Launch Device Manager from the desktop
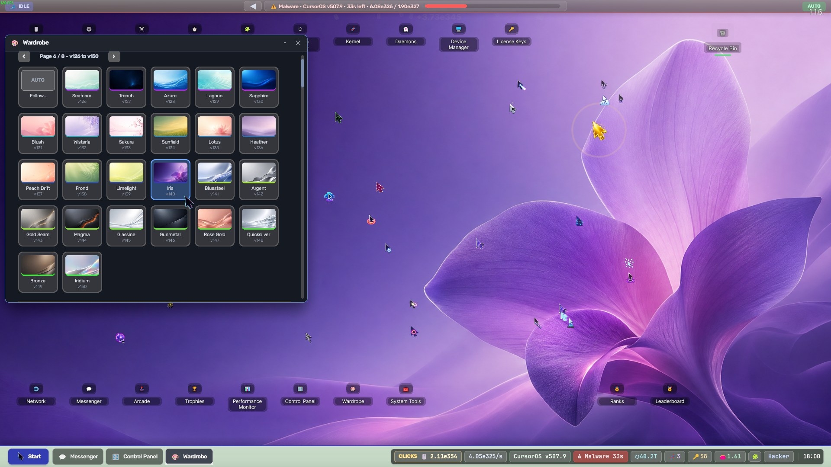The width and height of the screenshot is (831, 467). (458, 37)
